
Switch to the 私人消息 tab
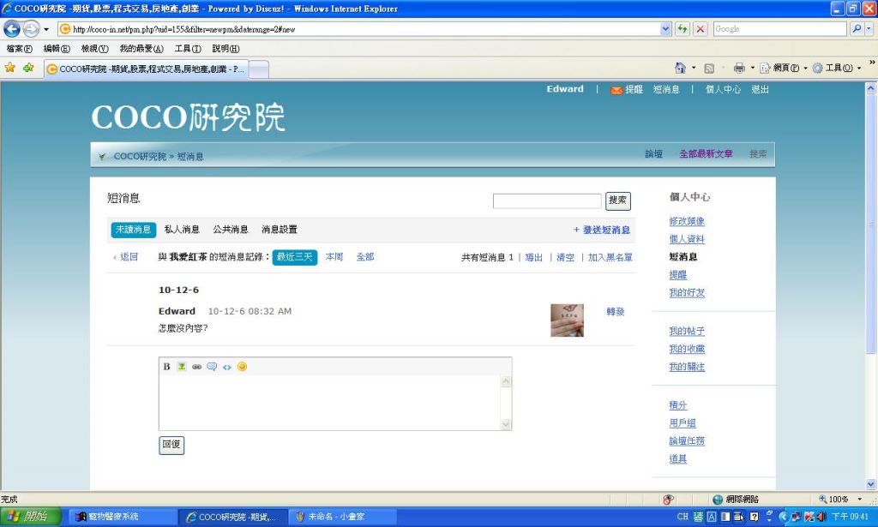(x=182, y=230)
